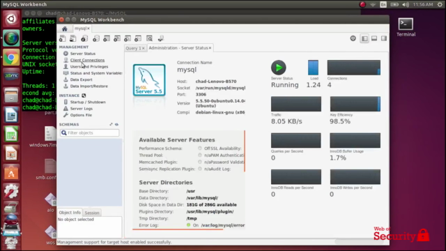446x251 pixels.
Task: Open Startup / Shutdown under Instance
Action: coord(88,102)
